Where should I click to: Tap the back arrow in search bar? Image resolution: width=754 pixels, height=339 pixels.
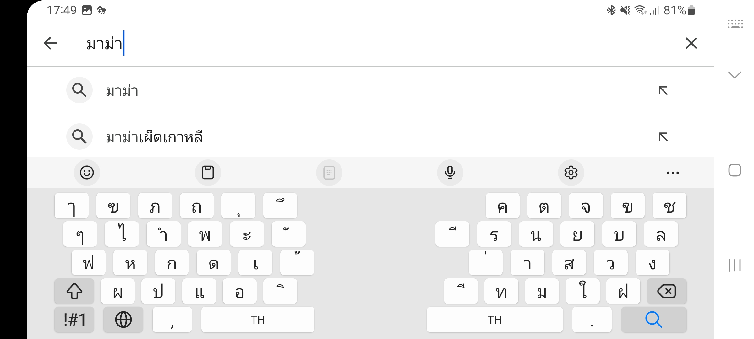(50, 43)
